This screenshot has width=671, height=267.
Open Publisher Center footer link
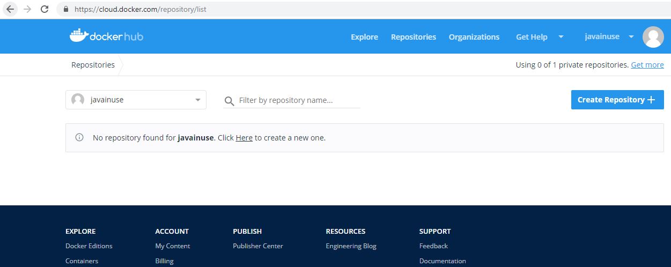[258, 246]
